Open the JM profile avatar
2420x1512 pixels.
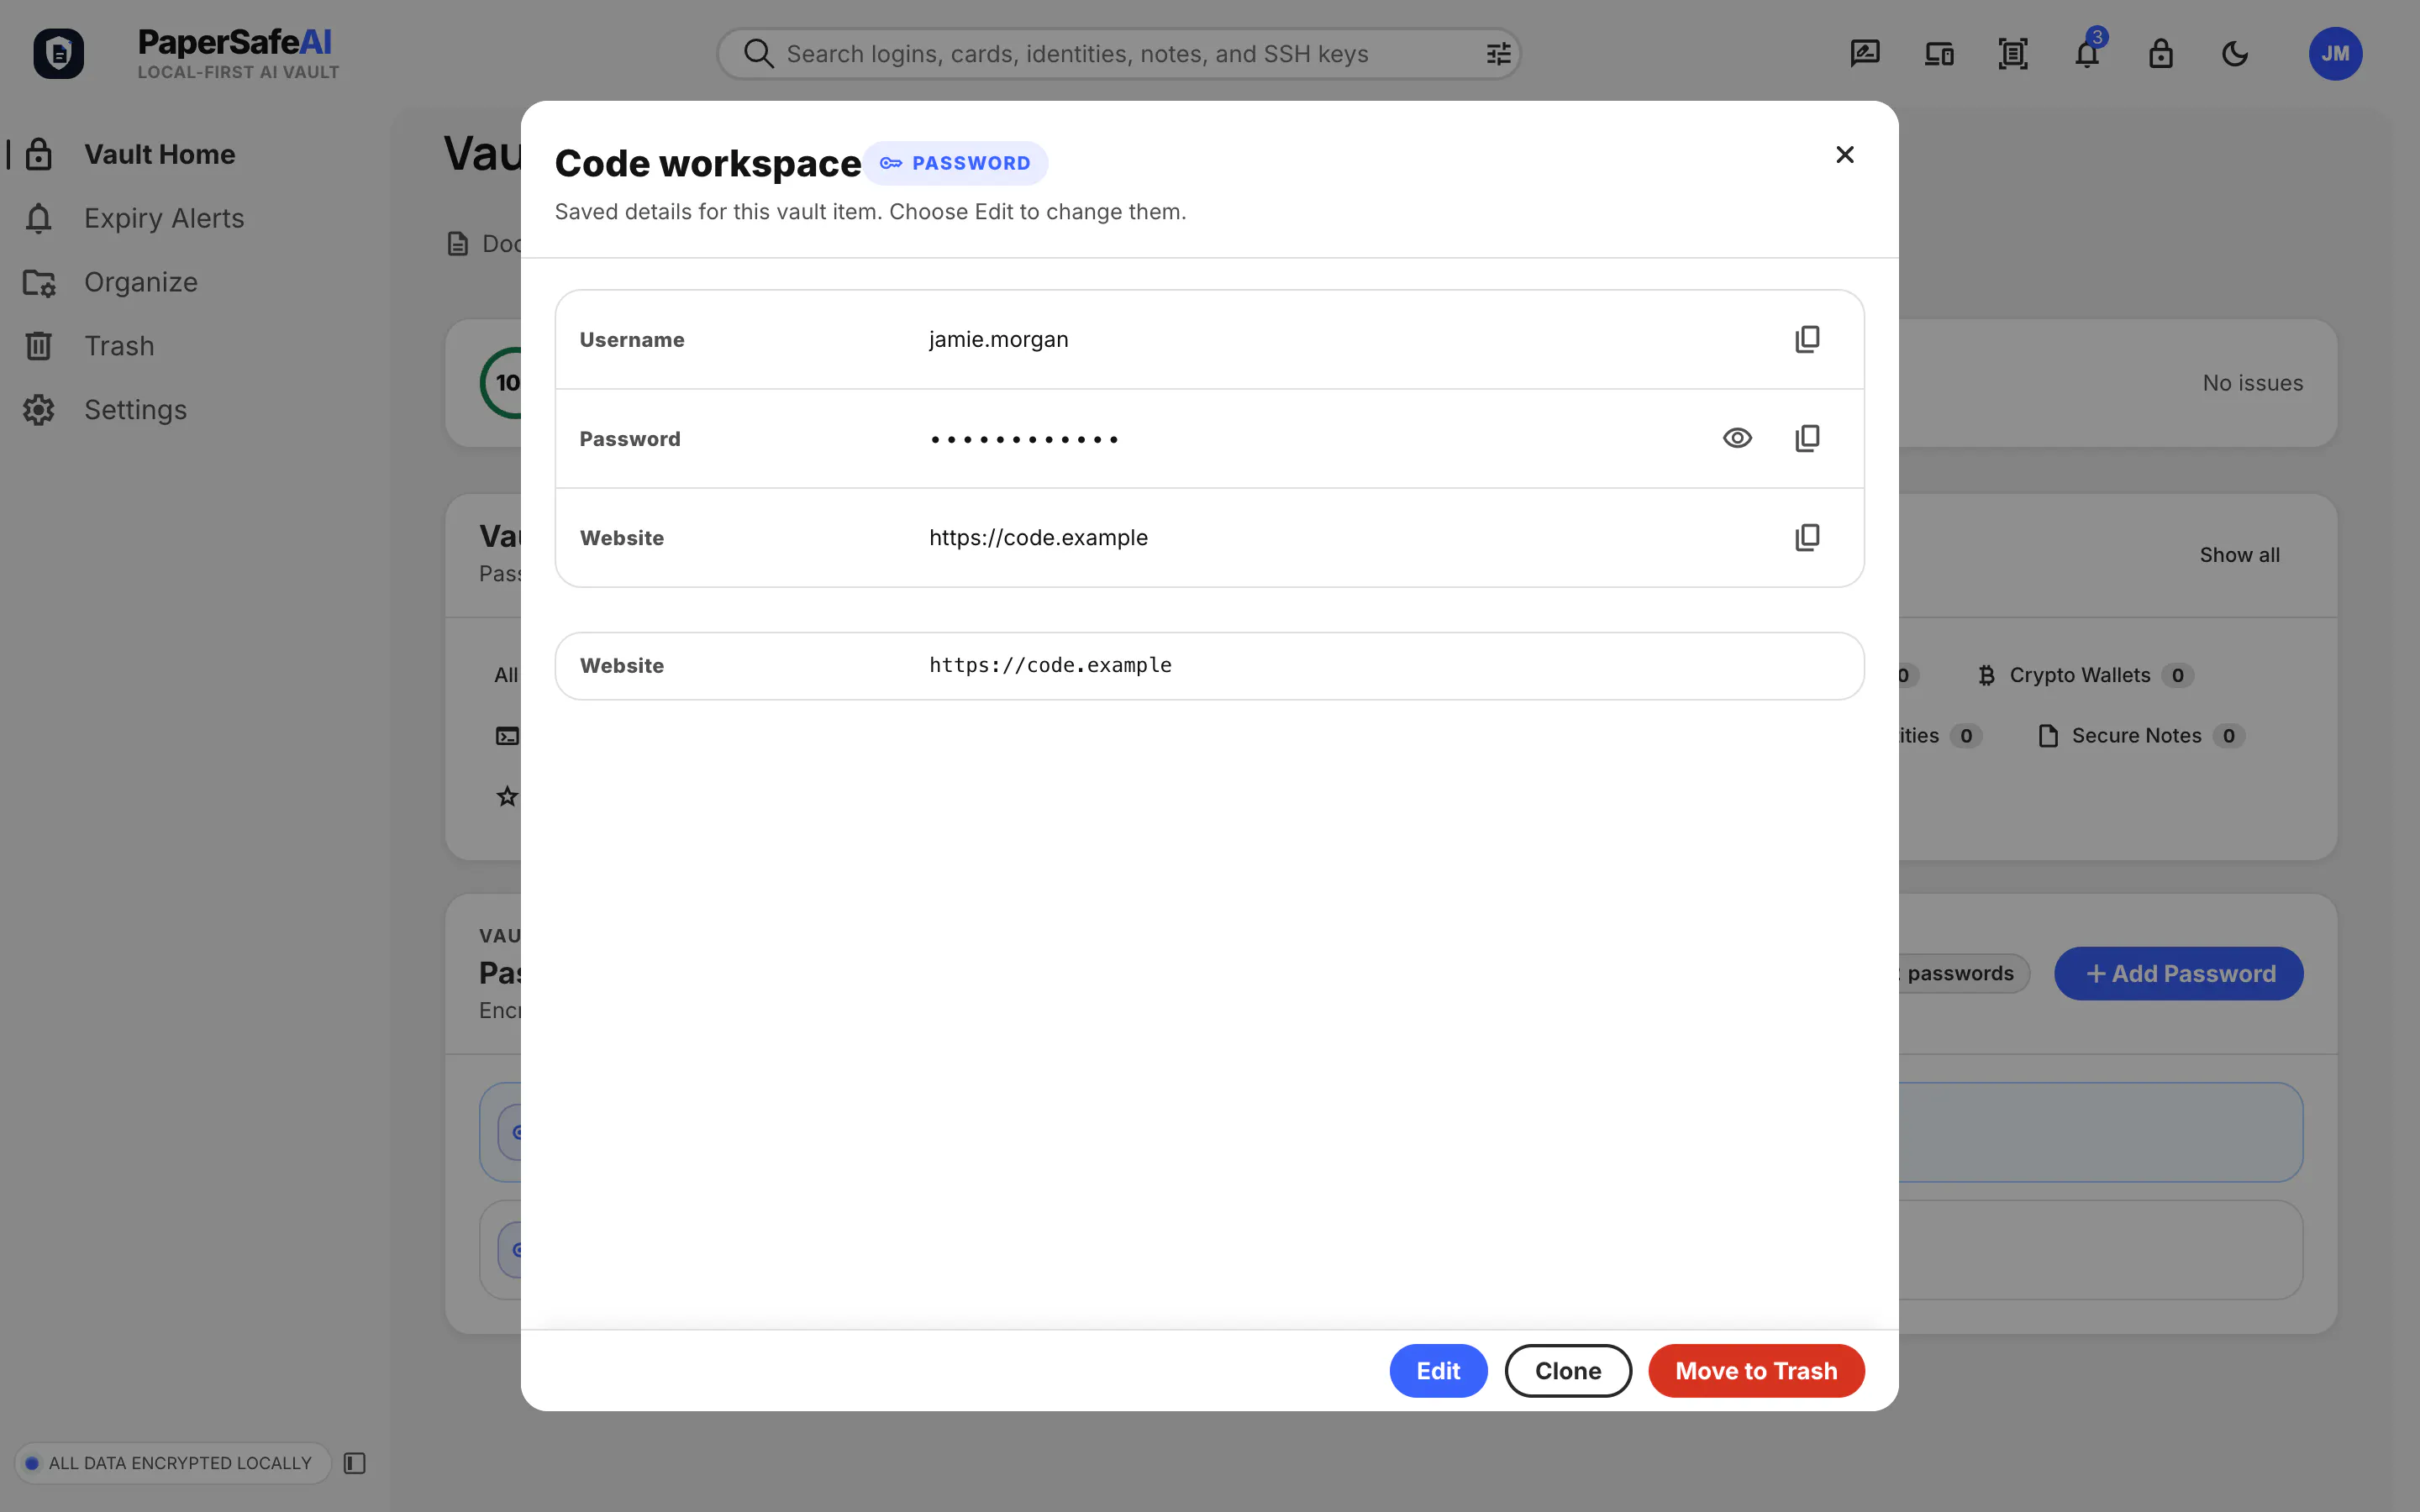(2335, 54)
